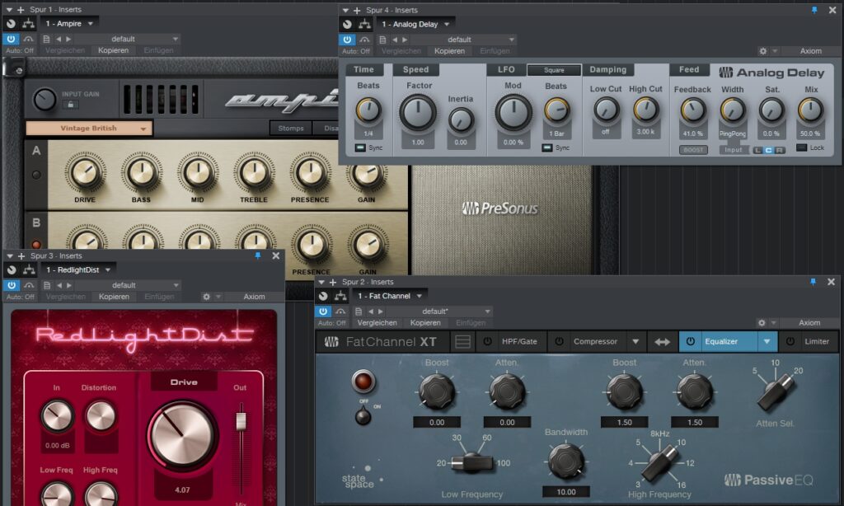
Task: Open 1 - Ampire insert dropdown
Action: tap(91, 24)
